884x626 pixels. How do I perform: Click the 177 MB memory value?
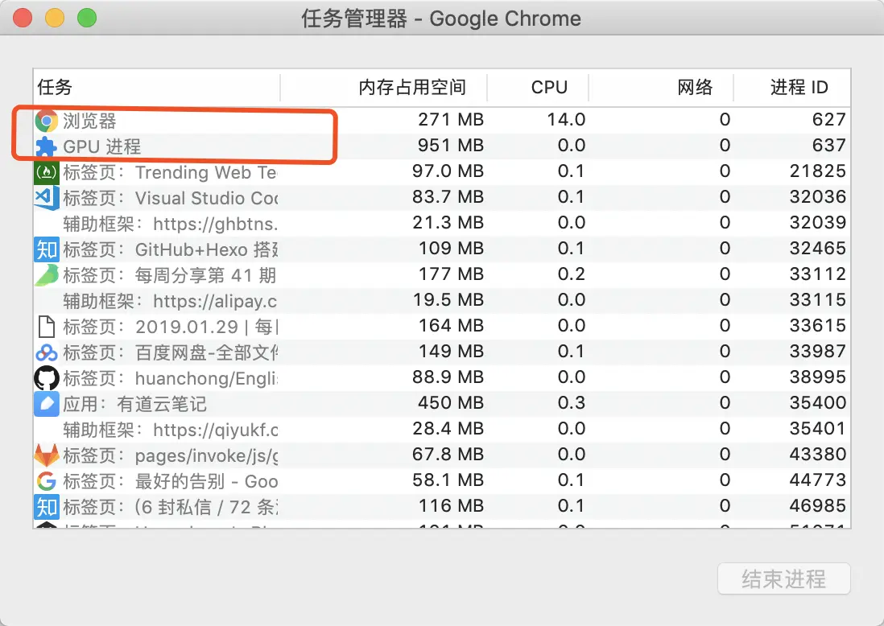(451, 274)
